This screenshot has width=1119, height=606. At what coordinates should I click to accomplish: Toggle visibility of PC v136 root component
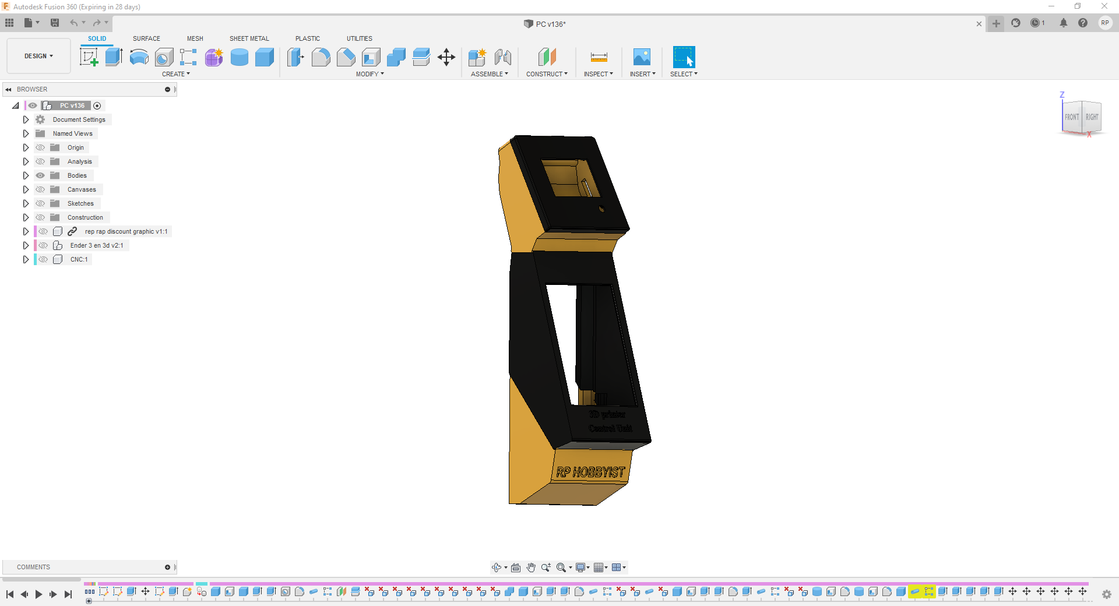point(33,105)
